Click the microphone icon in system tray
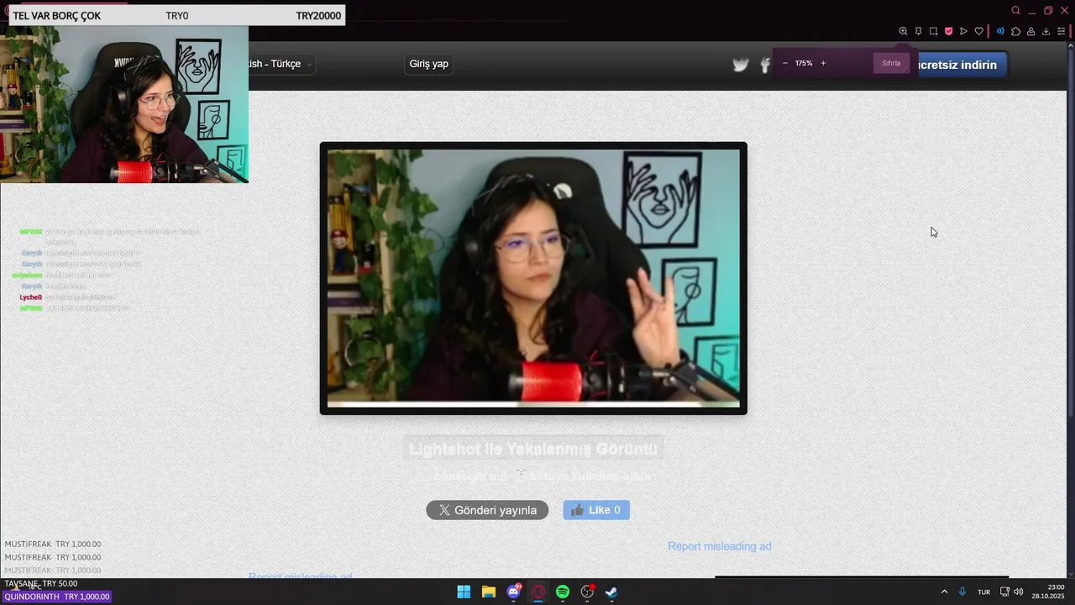 coord(962,592)
